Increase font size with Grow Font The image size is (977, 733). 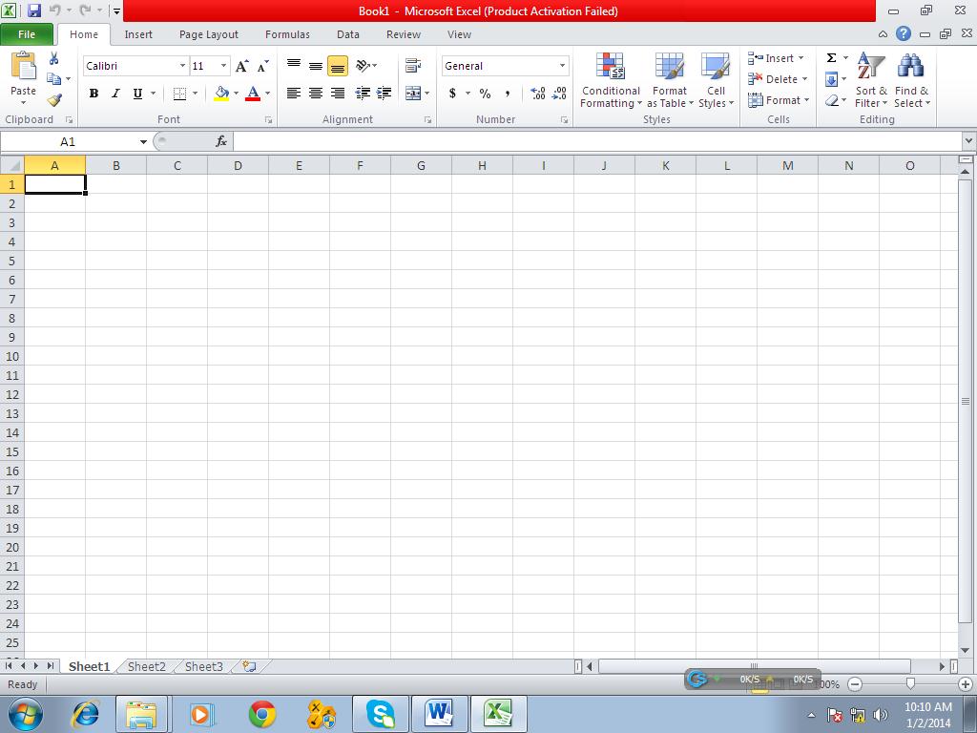click(x=241, y=66)
